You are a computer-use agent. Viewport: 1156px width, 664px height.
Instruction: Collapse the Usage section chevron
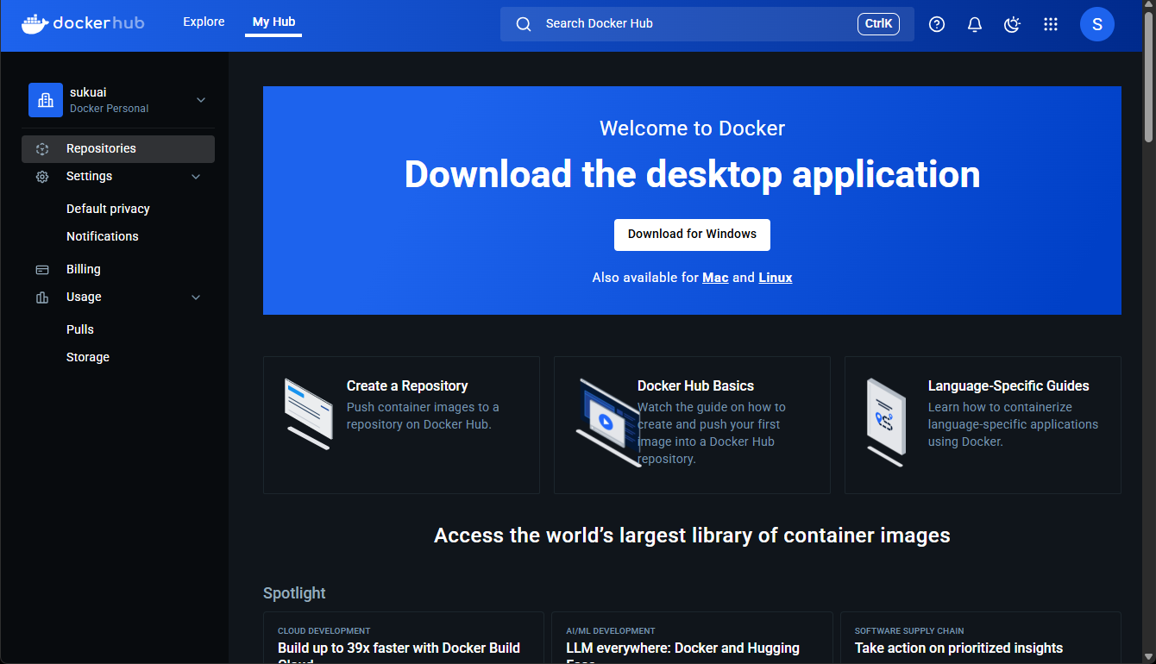(196, 298)
